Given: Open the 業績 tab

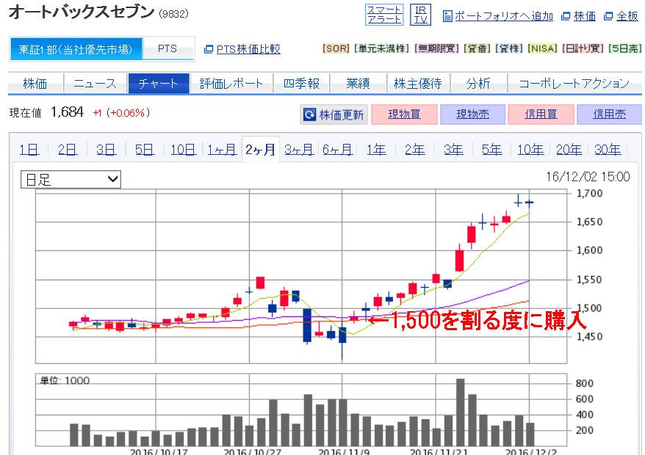Looking at the screenshot, I should [358, 84].
